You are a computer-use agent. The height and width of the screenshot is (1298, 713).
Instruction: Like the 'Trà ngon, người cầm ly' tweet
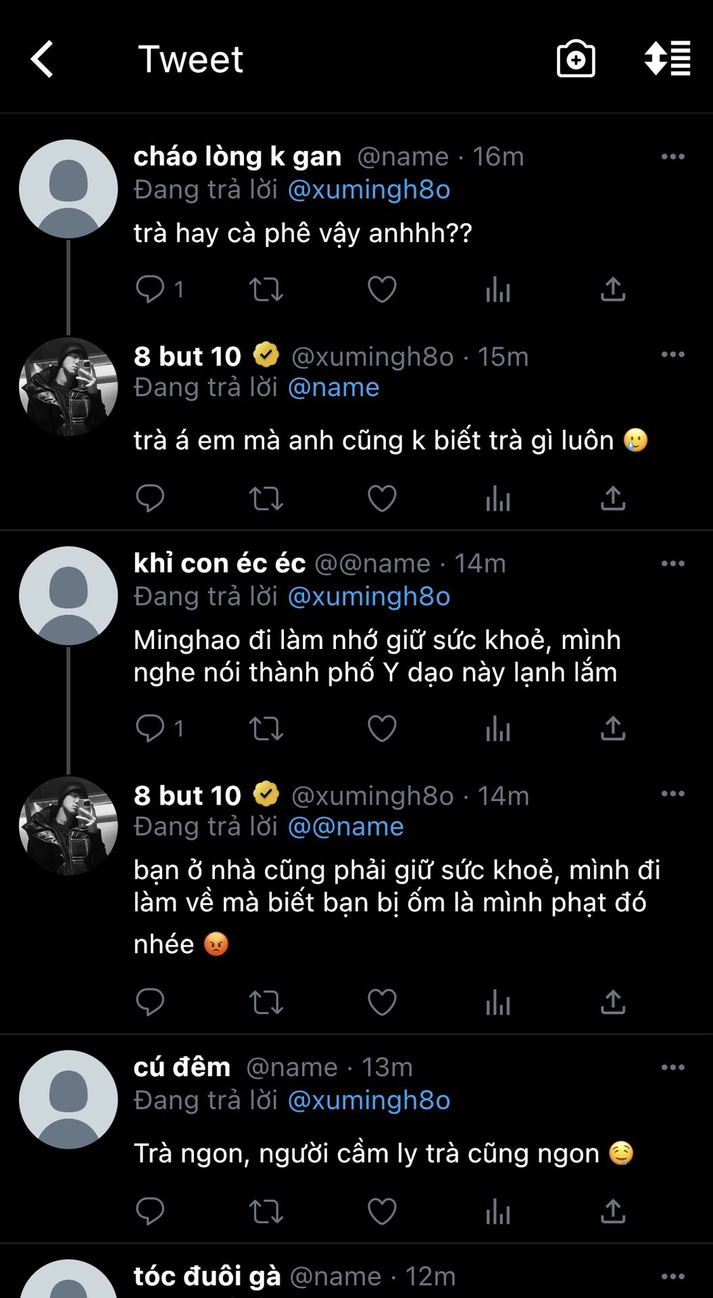pos(382,1211)
